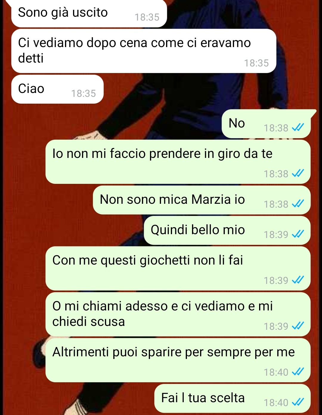This screenshot has width=322, height=415.
Task: Tap 'Altrimenti puoi sparire per sempre' bubble
Action: coord(178,360)
